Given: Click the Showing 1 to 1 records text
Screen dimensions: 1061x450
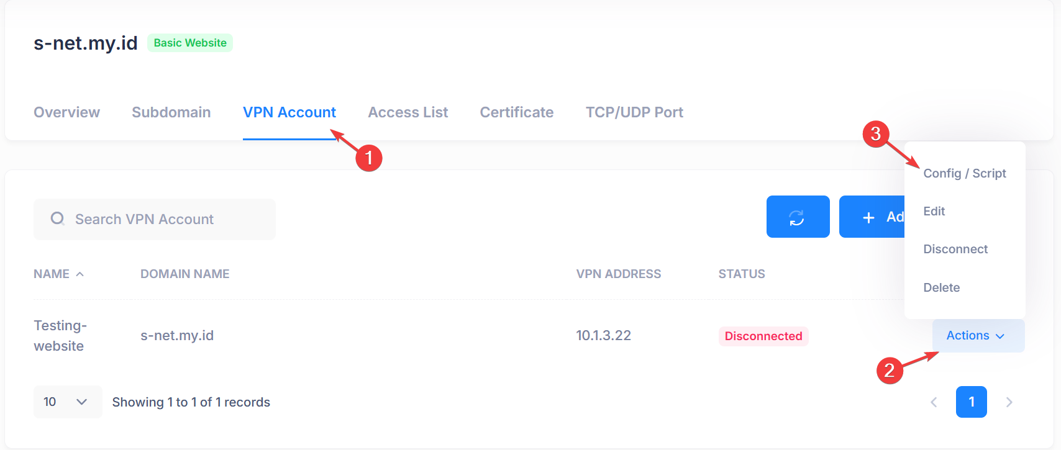Looking at the screenshot, I should (191, 402).
